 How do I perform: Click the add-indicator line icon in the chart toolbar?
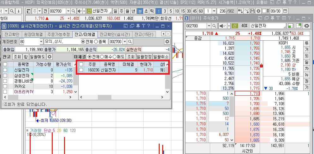[x=247, y=11]
